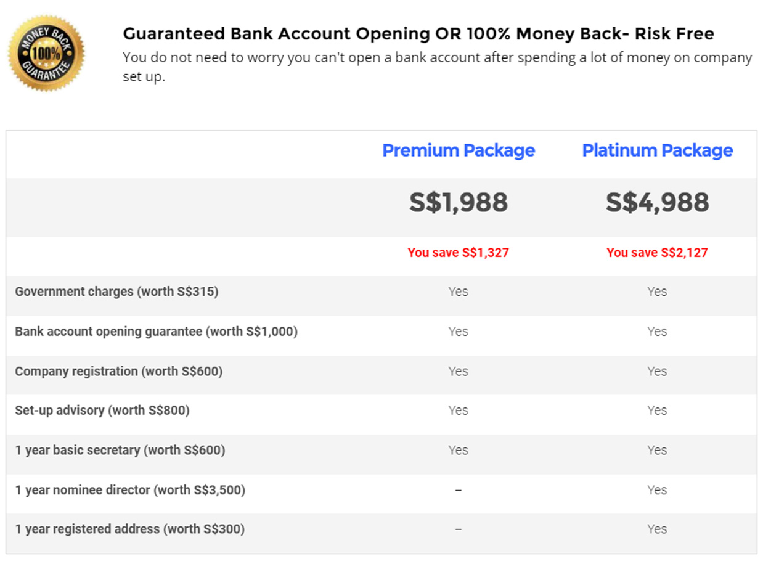The width and height of the screenshot is (763, 572).
Task: Click the 1 year registered address label
Action: (x=130, y=529)
